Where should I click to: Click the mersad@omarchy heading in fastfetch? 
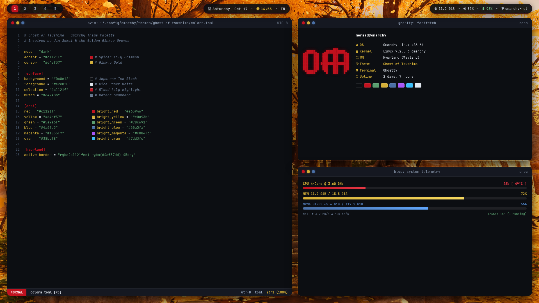[x=371, y=35]
